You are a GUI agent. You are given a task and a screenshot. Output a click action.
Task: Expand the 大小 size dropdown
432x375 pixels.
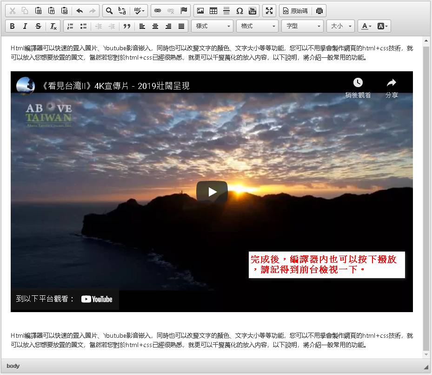[x=340, y=26]
